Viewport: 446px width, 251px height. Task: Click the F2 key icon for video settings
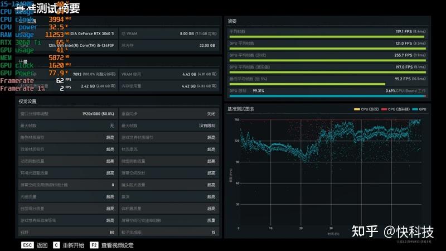[x=94, y=245]
